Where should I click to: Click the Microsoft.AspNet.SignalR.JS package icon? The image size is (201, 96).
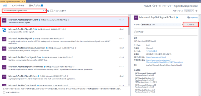pos(4,30)
